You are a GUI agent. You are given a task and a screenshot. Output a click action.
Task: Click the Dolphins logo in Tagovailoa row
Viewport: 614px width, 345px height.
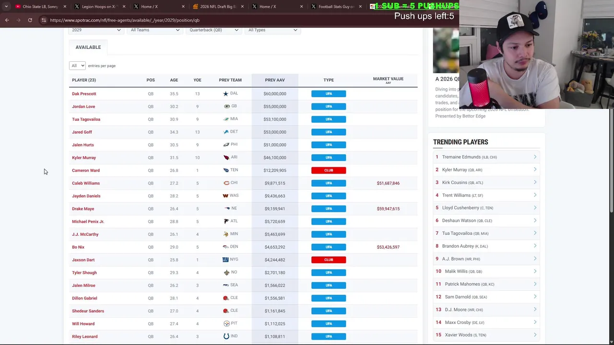pos(226,119)
